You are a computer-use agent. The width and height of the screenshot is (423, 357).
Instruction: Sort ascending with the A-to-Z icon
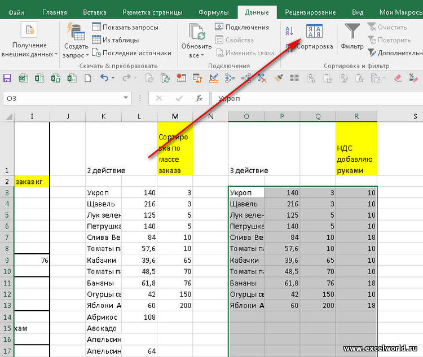pos(289,30)
